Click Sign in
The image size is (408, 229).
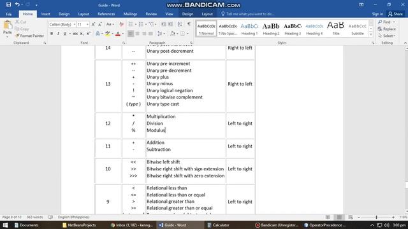point(377,14)
